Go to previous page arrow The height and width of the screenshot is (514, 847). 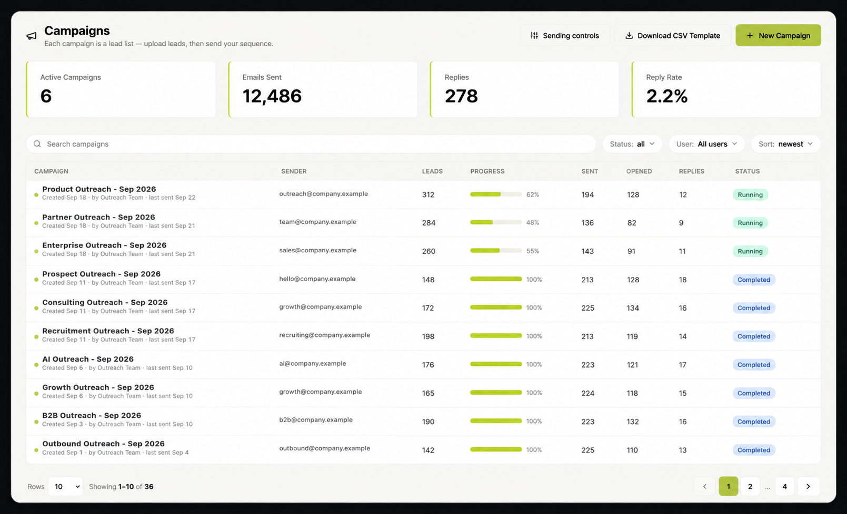tap(704, 487)
